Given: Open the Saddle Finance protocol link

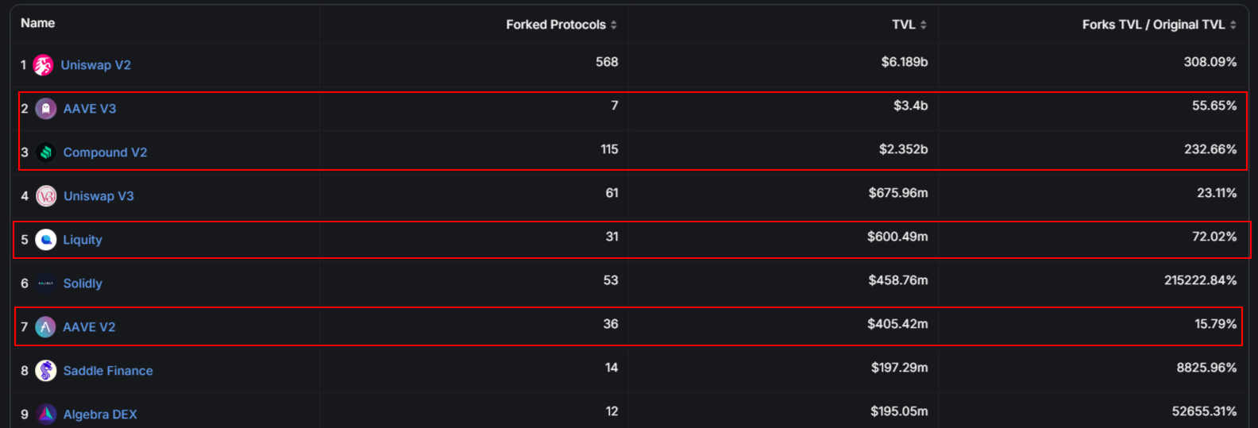Looking at the screenshot, I should point(108,371).
